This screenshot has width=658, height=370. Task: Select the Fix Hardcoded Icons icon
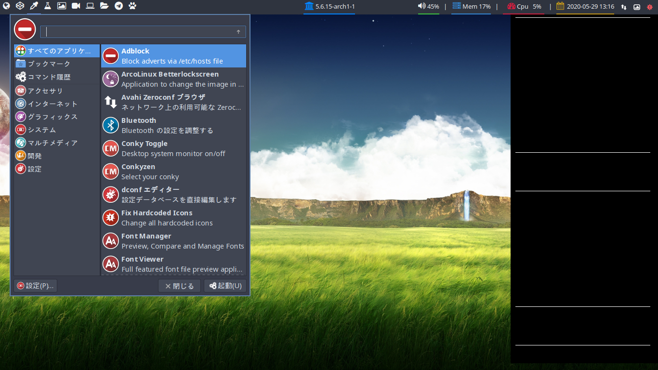coord(111,218)
